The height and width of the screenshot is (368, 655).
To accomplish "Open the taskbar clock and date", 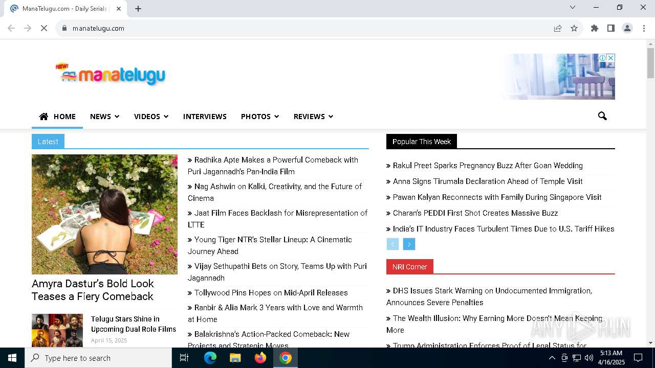I will [x=612, y=358].
